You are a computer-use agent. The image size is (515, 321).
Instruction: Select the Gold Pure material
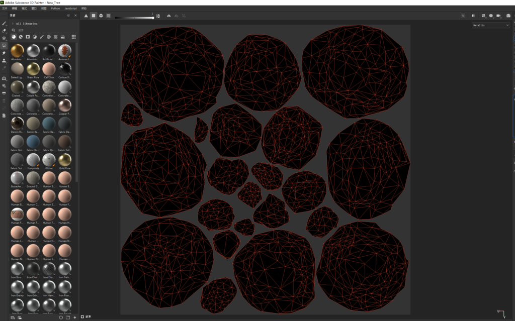tap(65, 160)
